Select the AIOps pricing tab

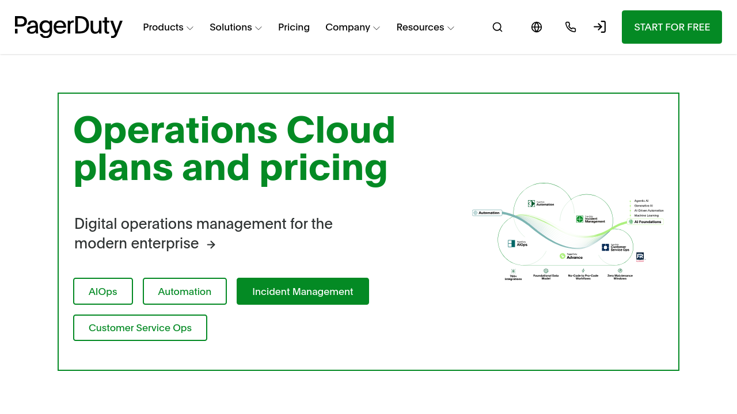103,292
